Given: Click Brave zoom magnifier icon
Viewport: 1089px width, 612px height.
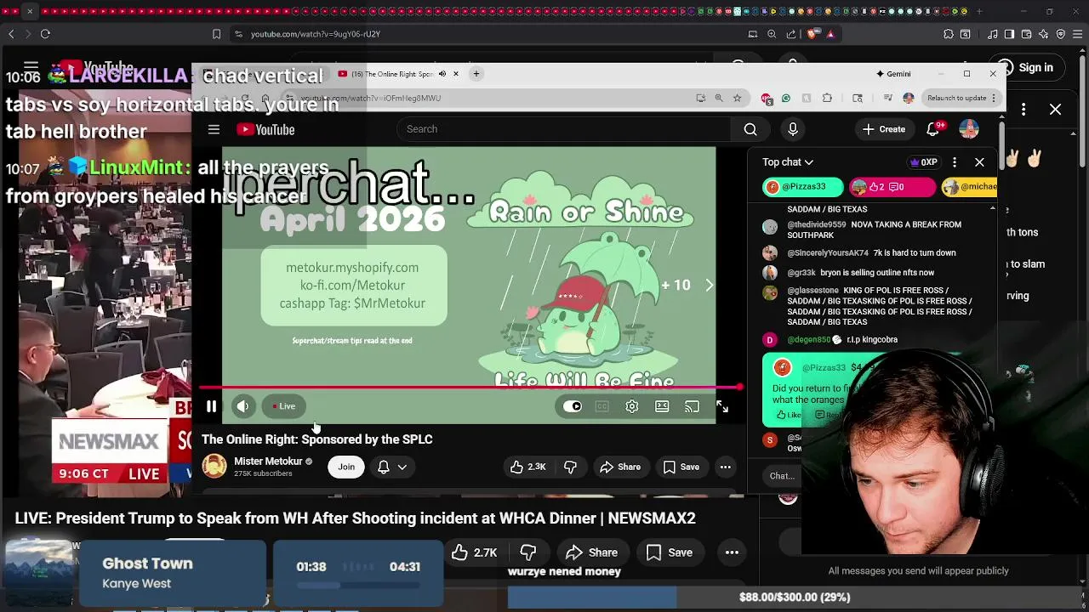Looking at the screenshot, I should (x=772, y=34).
